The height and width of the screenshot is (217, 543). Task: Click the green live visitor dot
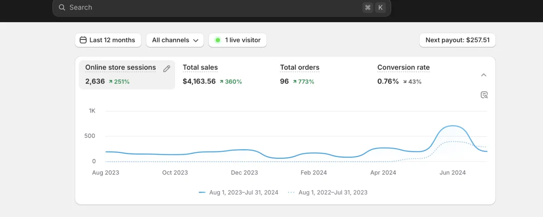218,40
